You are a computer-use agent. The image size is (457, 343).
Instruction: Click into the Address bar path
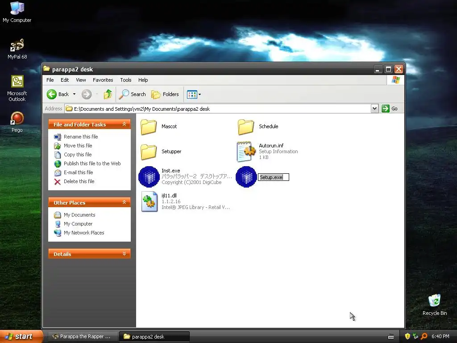tap(217, 109)
